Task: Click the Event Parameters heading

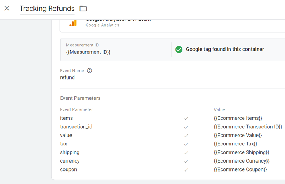Action: pos(81,98)
